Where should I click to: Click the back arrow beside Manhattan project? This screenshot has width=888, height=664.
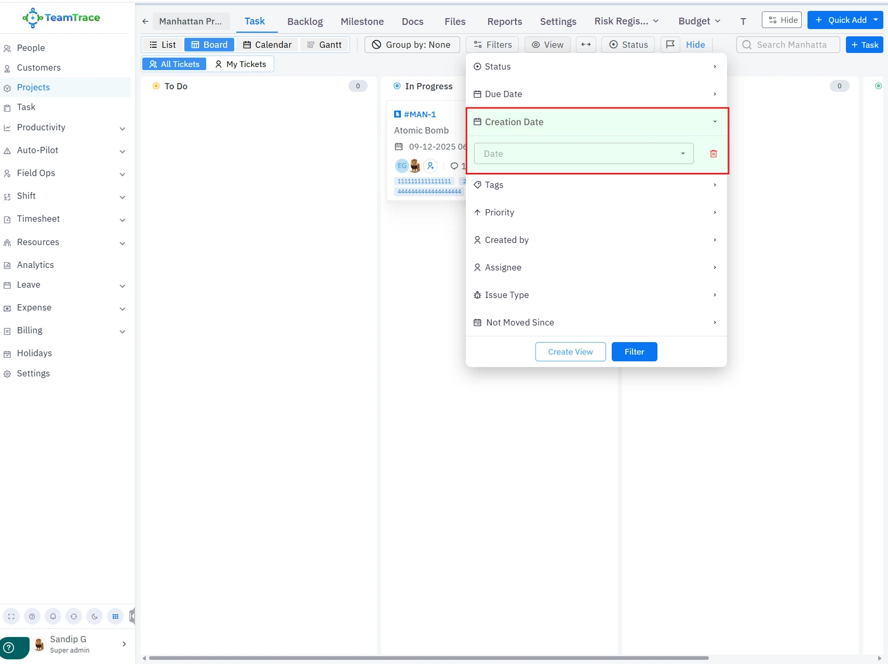(145, 21)
